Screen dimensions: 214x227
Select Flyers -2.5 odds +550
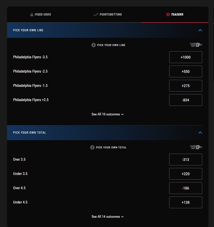(x=186, y=71)
